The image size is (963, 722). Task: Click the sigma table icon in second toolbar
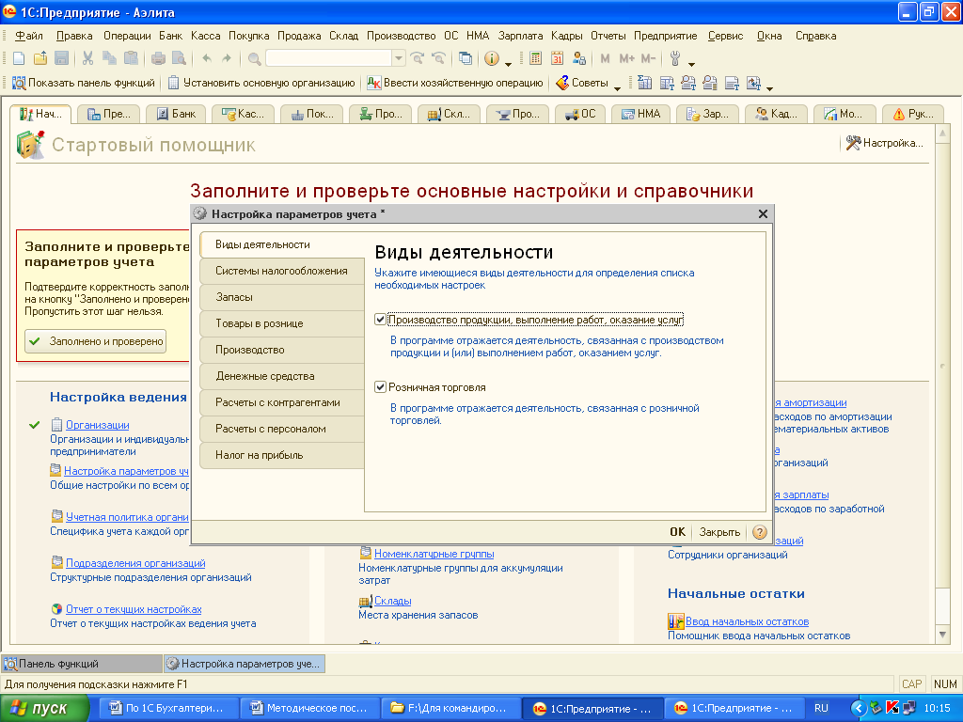(645, 83)
